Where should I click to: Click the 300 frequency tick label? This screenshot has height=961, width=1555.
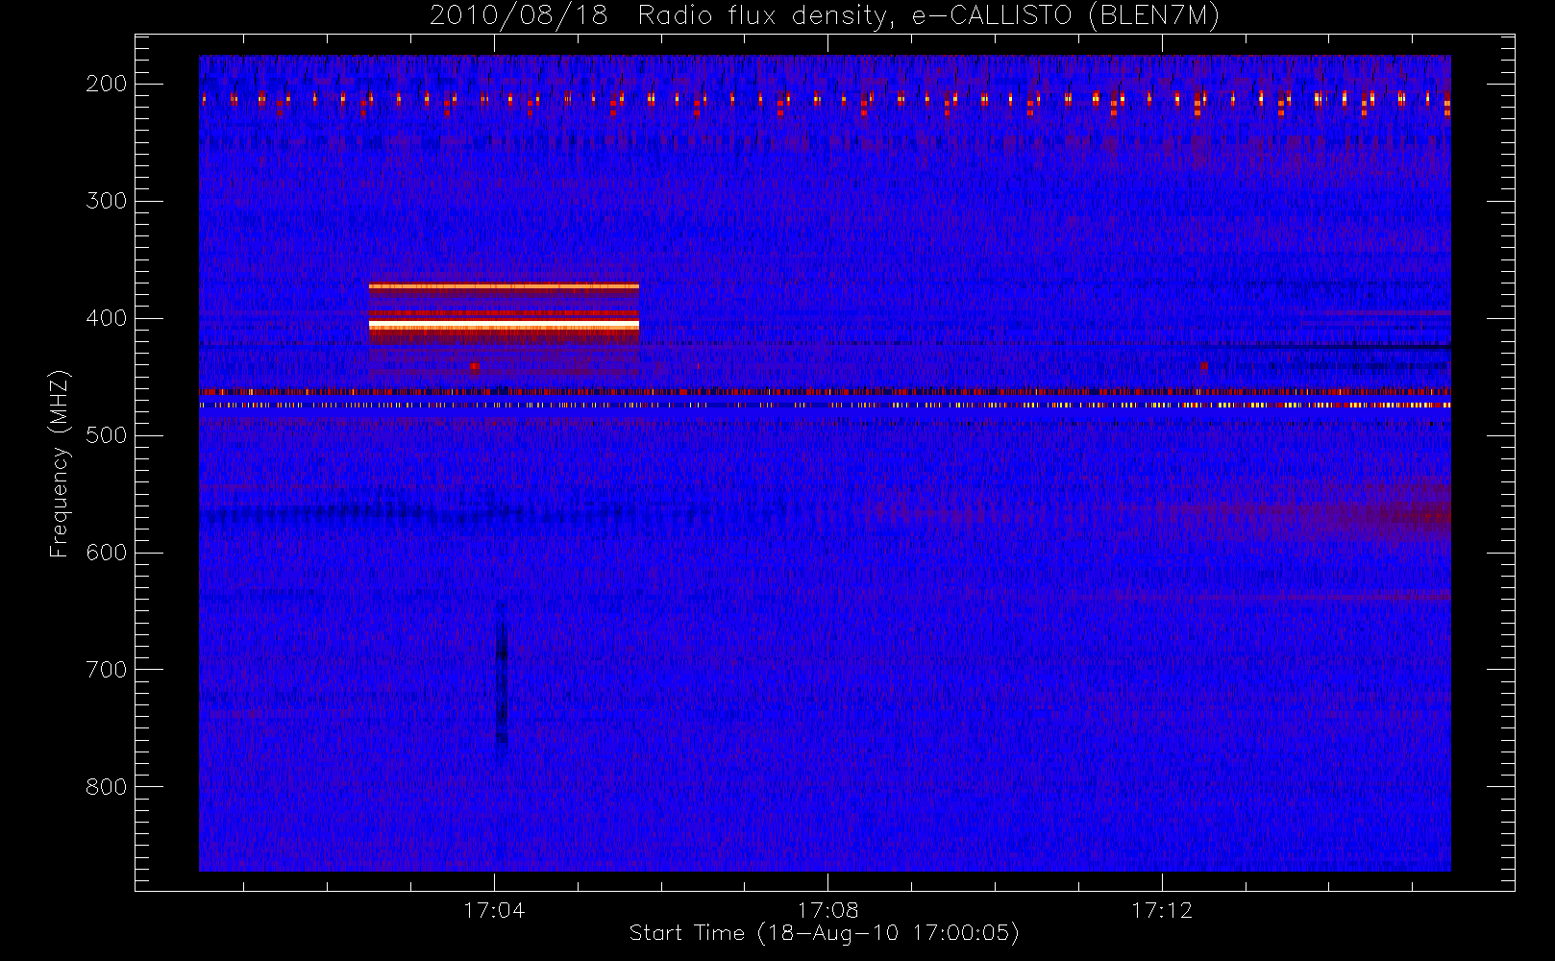pos(107,201)
